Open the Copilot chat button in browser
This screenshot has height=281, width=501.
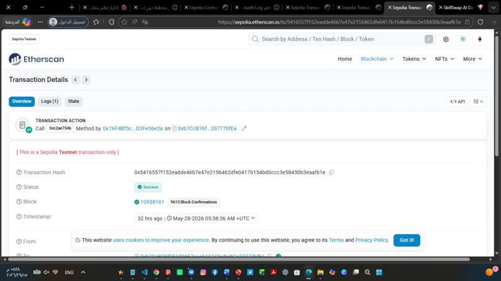[18, 22]
